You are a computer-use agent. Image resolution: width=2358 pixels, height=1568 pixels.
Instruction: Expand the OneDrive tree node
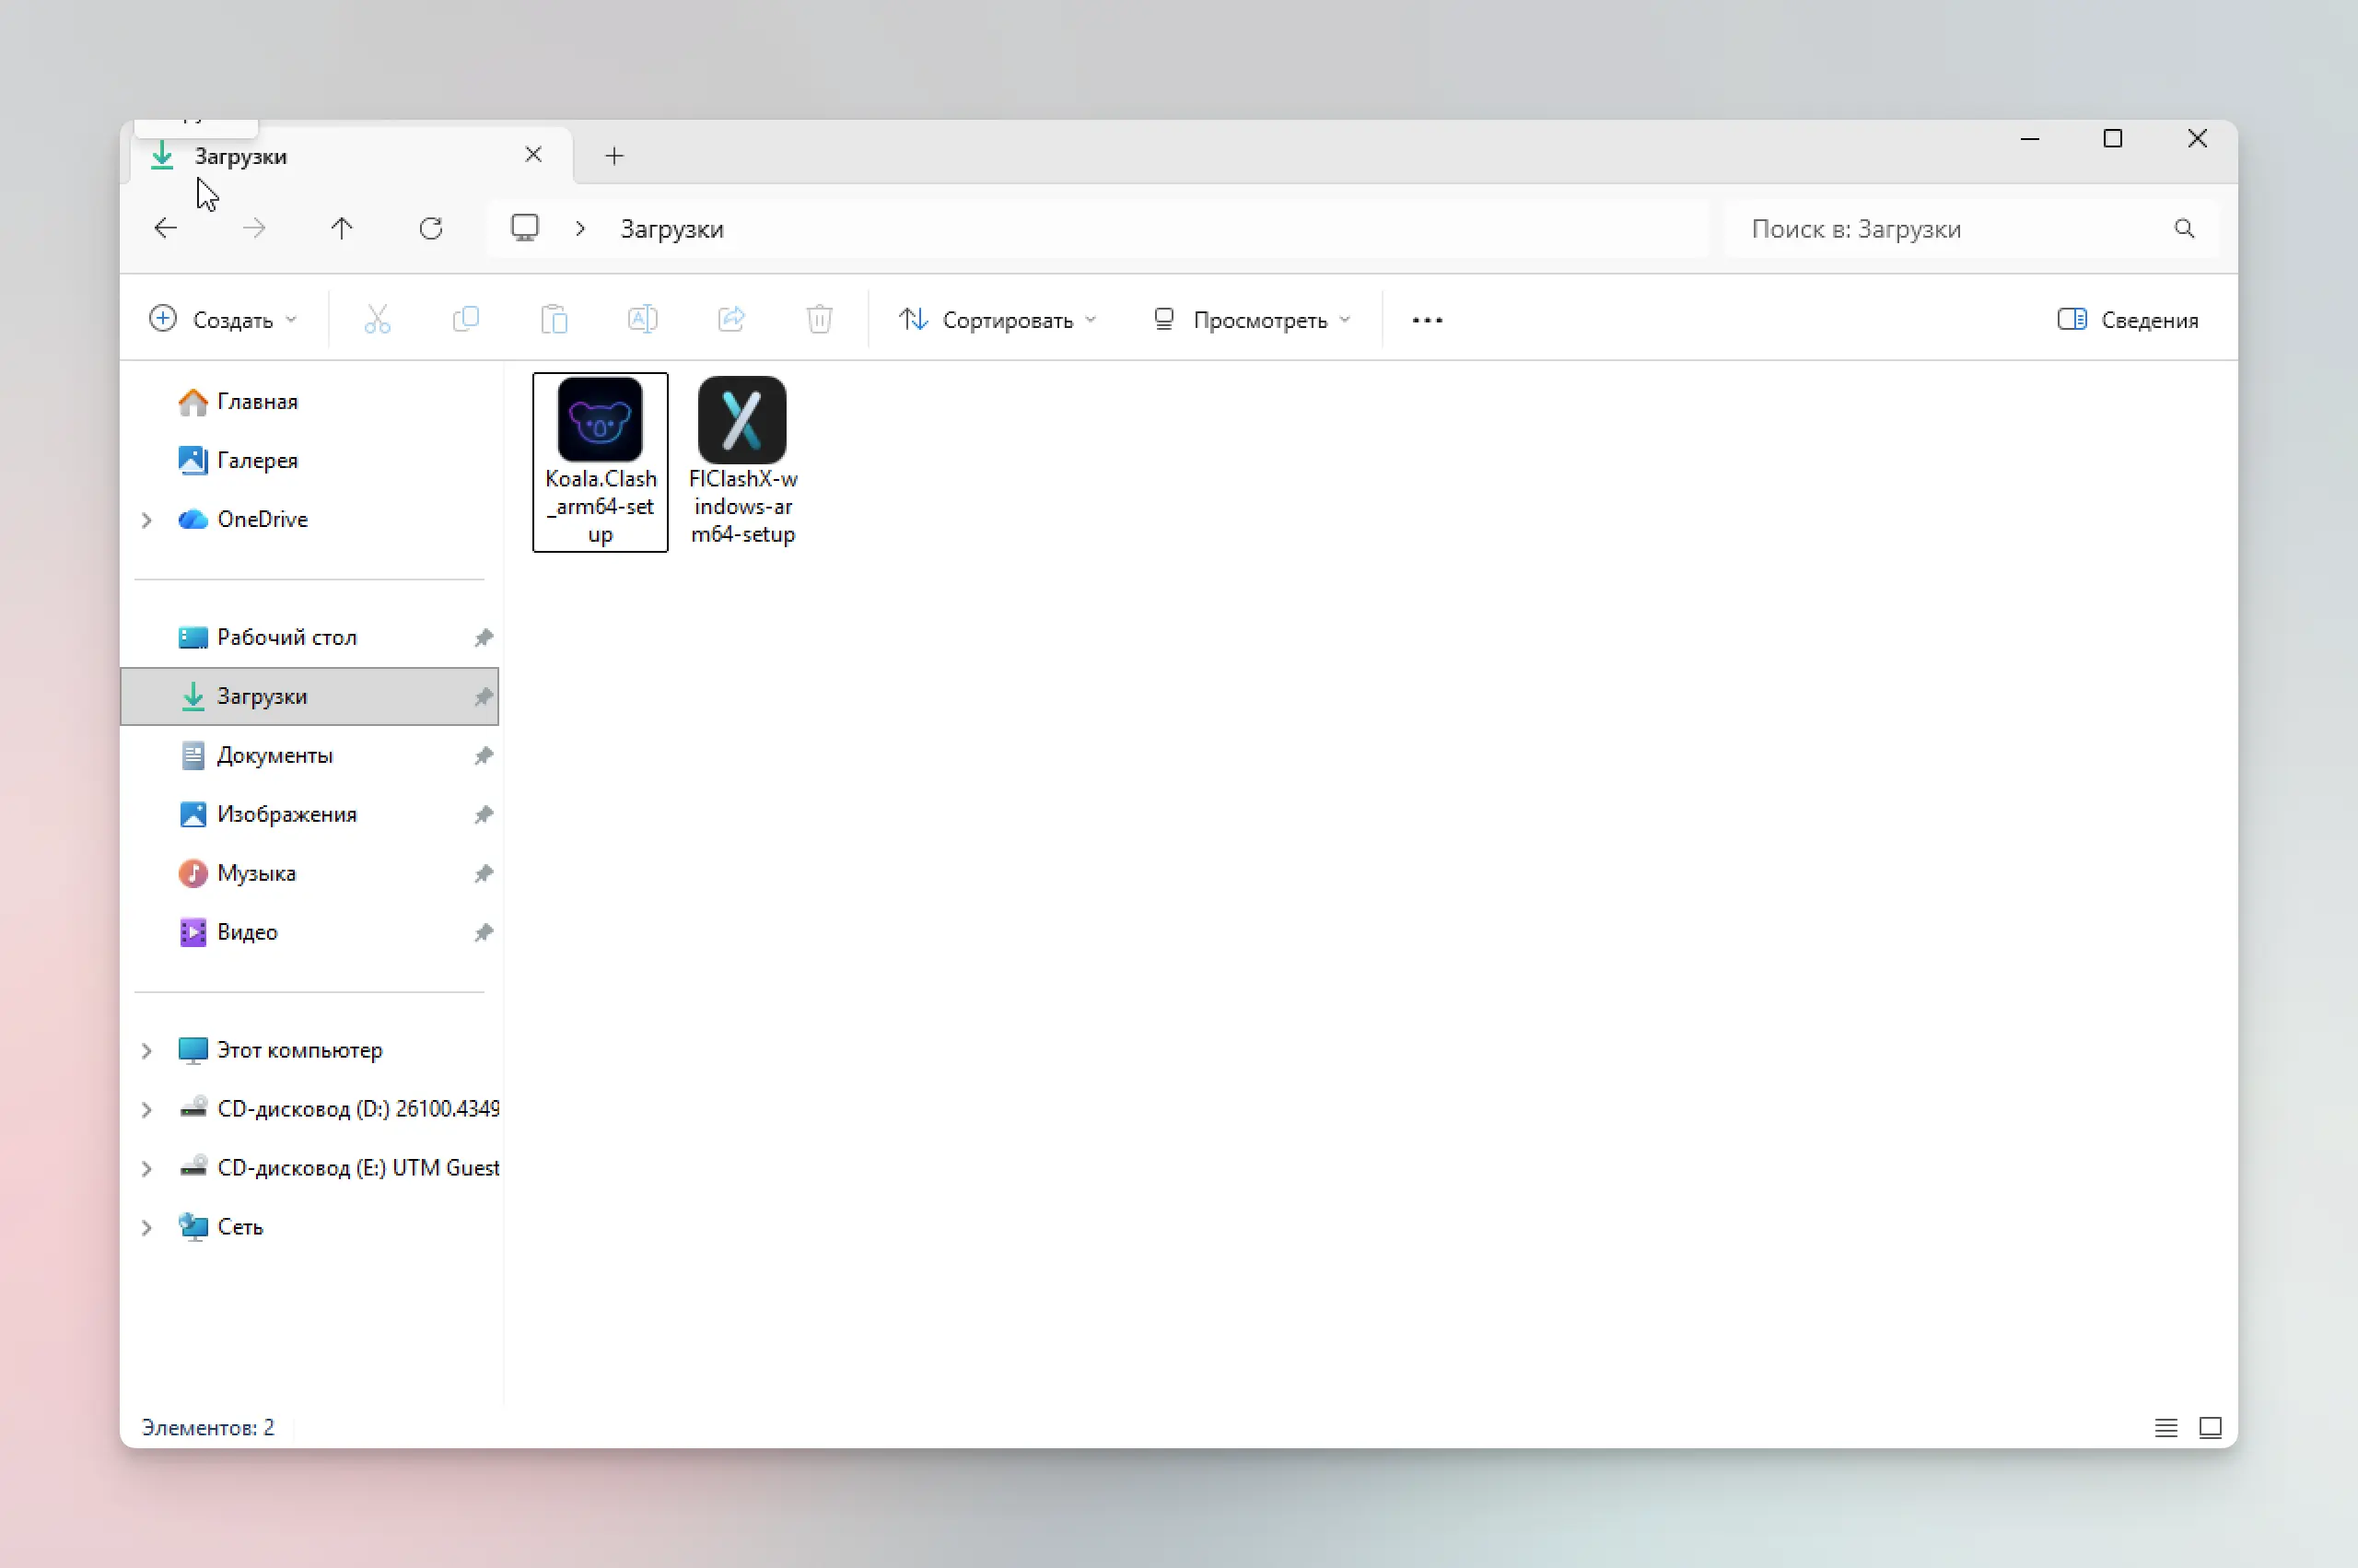click(x=147, y=520)
